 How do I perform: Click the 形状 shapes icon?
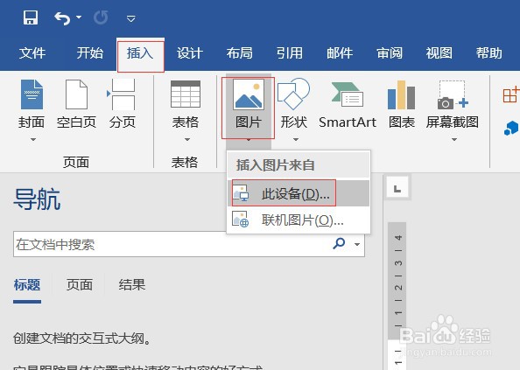point(293,94)
